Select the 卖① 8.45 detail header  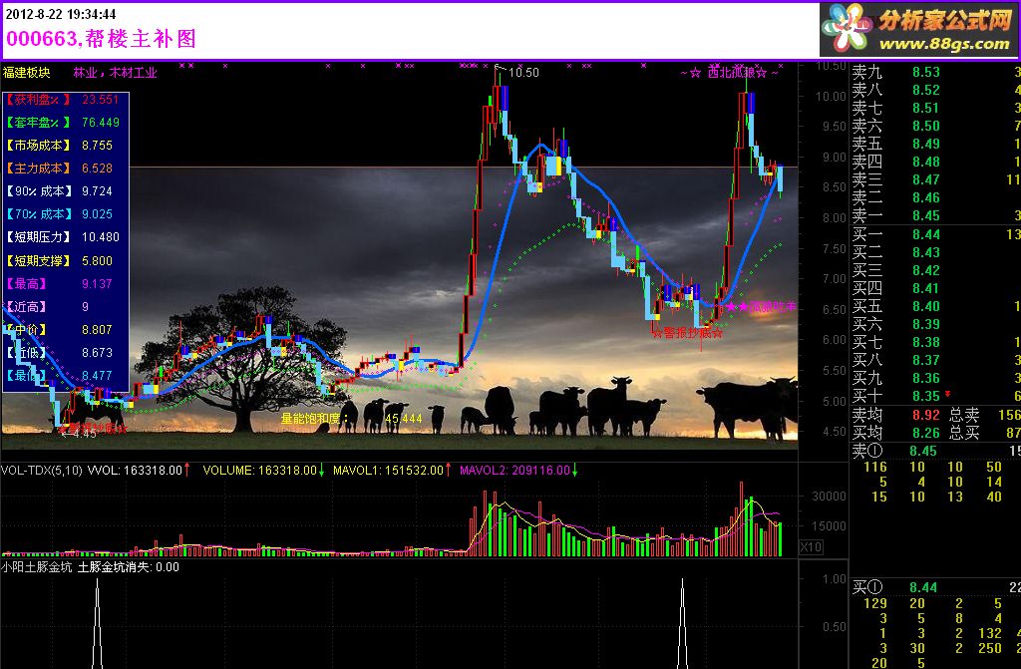935,451
